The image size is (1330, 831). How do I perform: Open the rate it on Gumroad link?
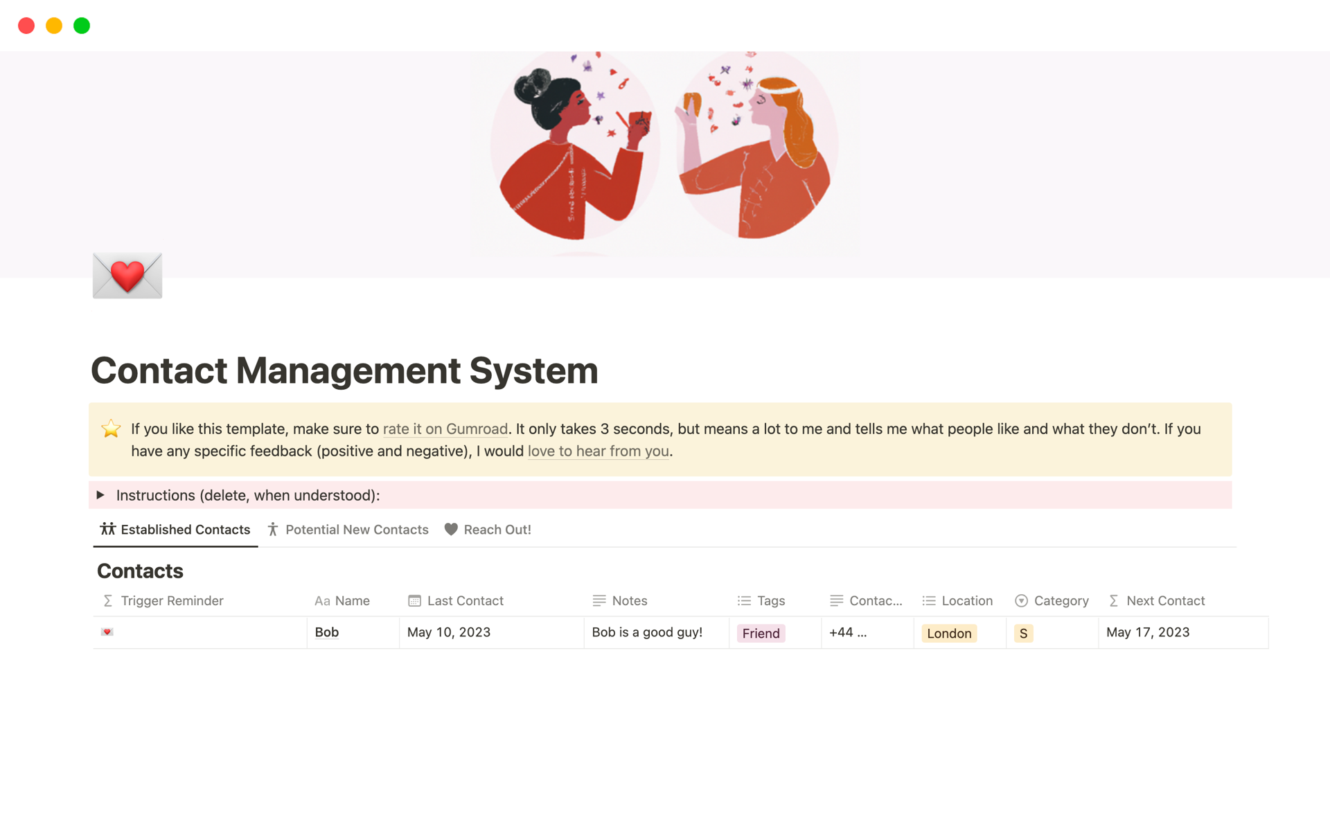[x=445, y=429]
